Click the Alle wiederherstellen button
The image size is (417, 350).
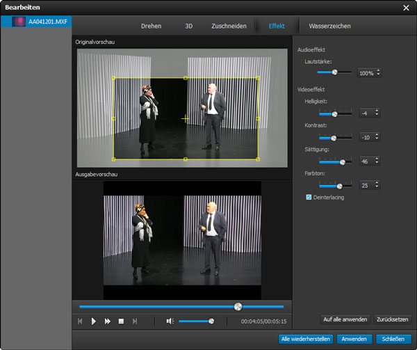(305, 339)
